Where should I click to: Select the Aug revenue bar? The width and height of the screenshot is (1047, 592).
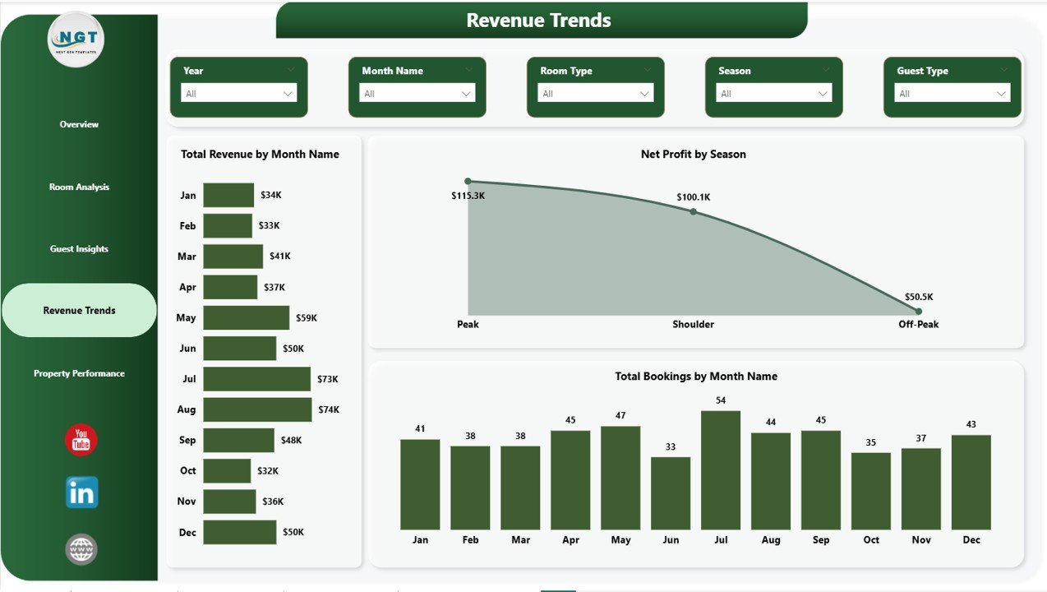(257, 409)
